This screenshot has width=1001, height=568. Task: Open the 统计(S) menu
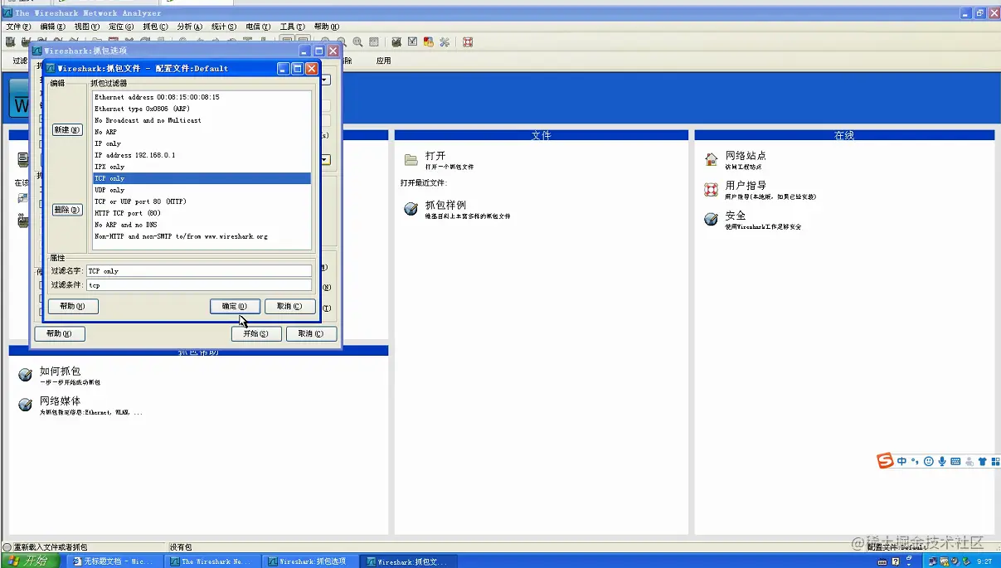coord(223,27)
